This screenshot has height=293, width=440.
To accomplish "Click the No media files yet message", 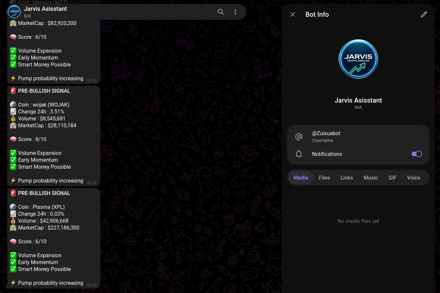I will point(358,221).
